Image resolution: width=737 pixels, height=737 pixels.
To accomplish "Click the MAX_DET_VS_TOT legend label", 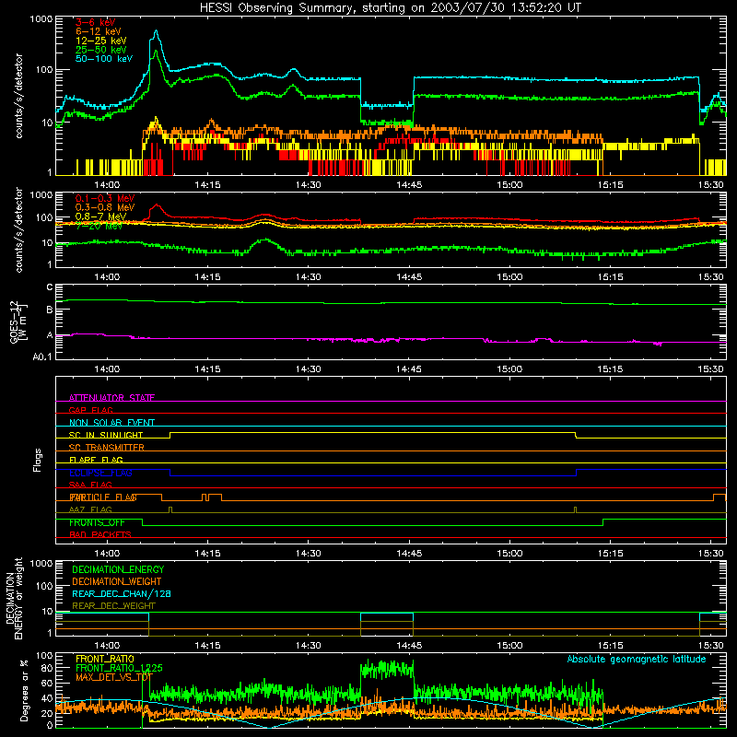I will pyautogui.click(x=114, y=677).
